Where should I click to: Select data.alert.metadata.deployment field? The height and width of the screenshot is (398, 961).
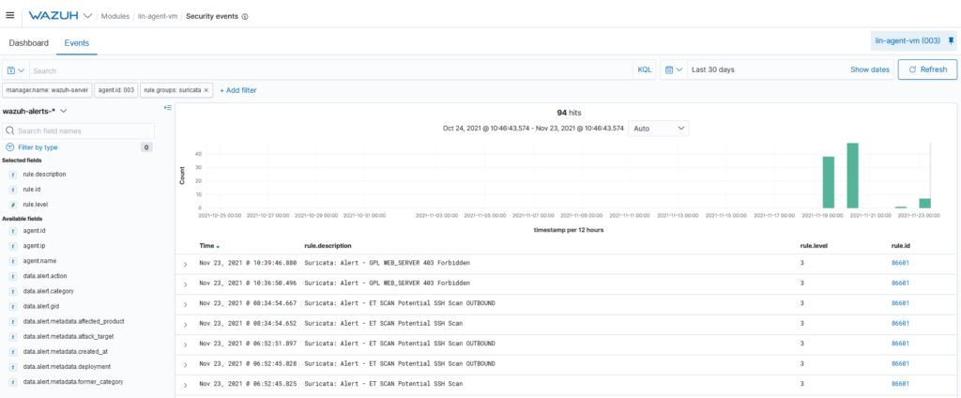pyautogui.click(x=67, y=366)
